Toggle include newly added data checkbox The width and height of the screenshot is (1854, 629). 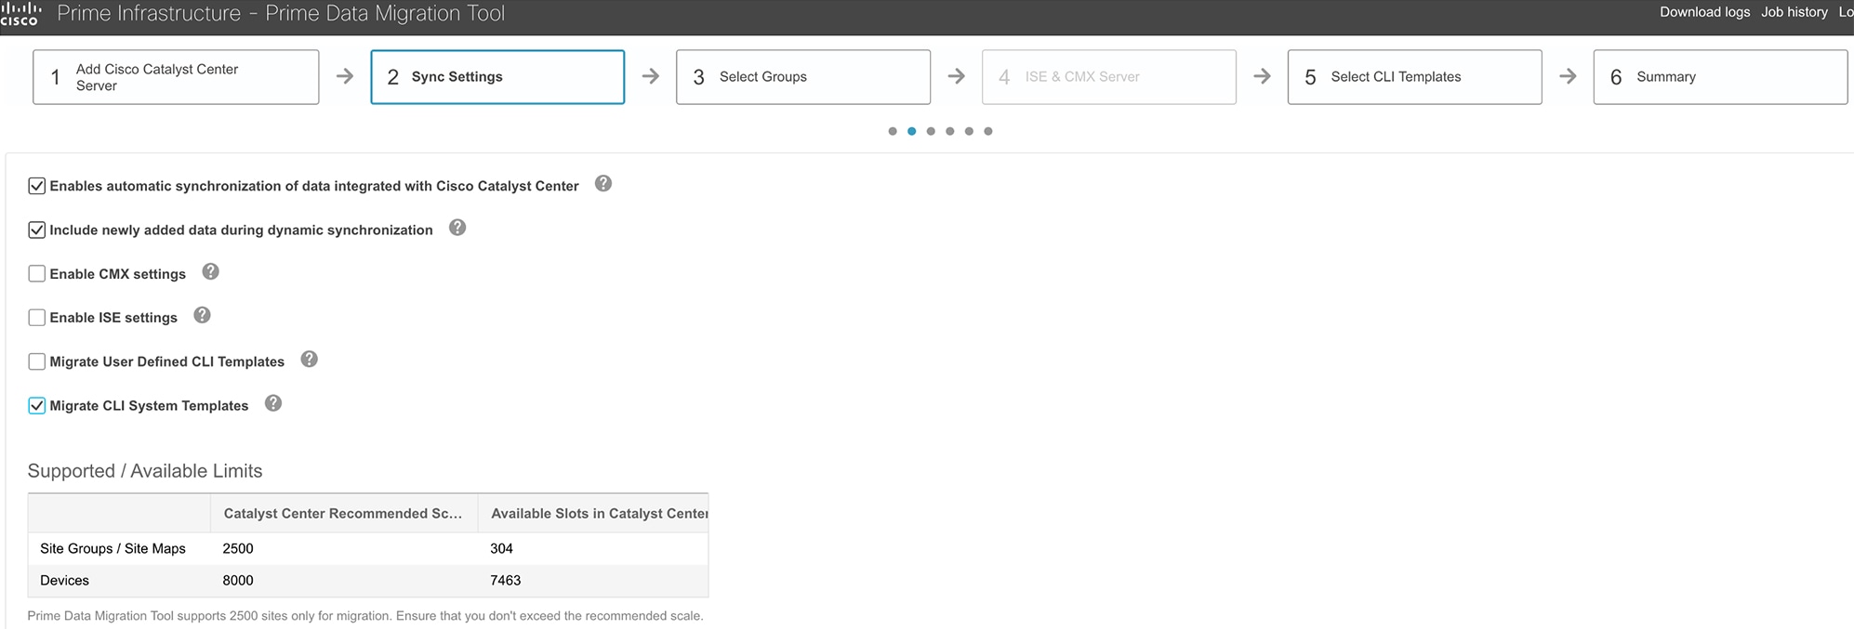[37, 229]
